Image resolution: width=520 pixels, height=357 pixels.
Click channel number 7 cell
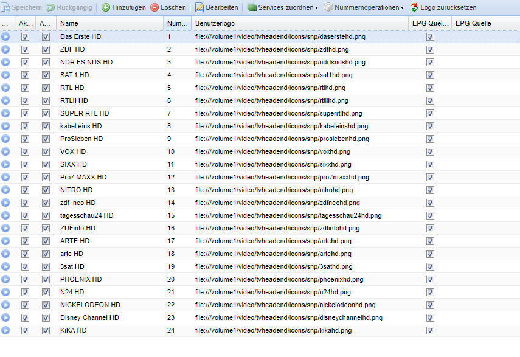coord(178,113)
